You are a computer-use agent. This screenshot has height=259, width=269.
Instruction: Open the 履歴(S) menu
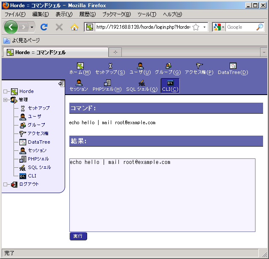87,14
